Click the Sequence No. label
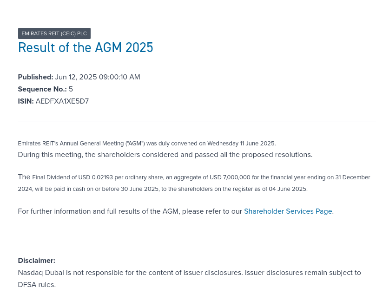 [x=42, y=89]
